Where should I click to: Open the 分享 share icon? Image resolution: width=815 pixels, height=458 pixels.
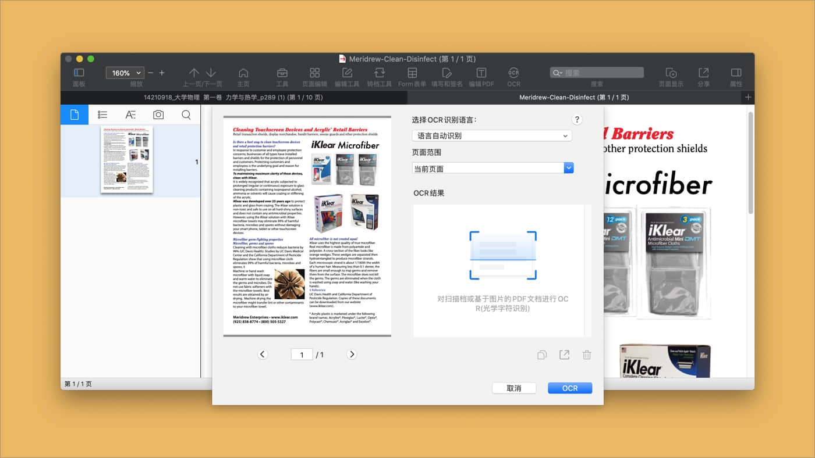coord(703,73)
